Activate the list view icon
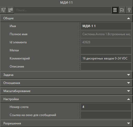Viewport: 133px width, 127px height. [115, 10]
